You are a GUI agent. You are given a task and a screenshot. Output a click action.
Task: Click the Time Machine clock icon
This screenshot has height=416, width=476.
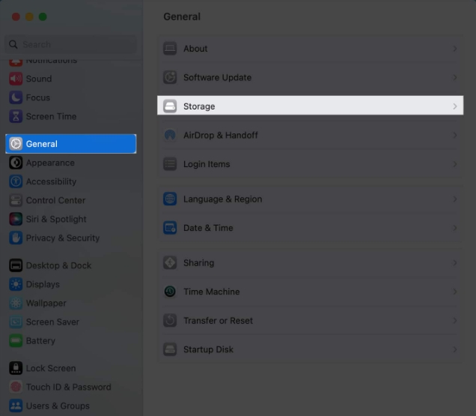170,292
